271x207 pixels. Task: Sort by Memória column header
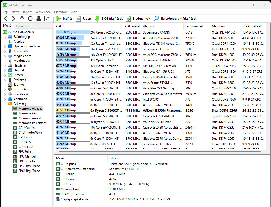tap(225, 26)
